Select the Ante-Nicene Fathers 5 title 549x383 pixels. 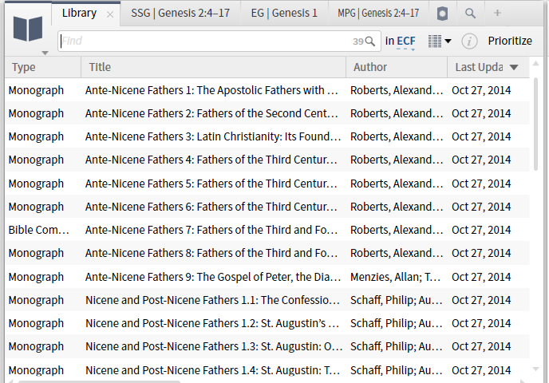(x=211, y=184)
